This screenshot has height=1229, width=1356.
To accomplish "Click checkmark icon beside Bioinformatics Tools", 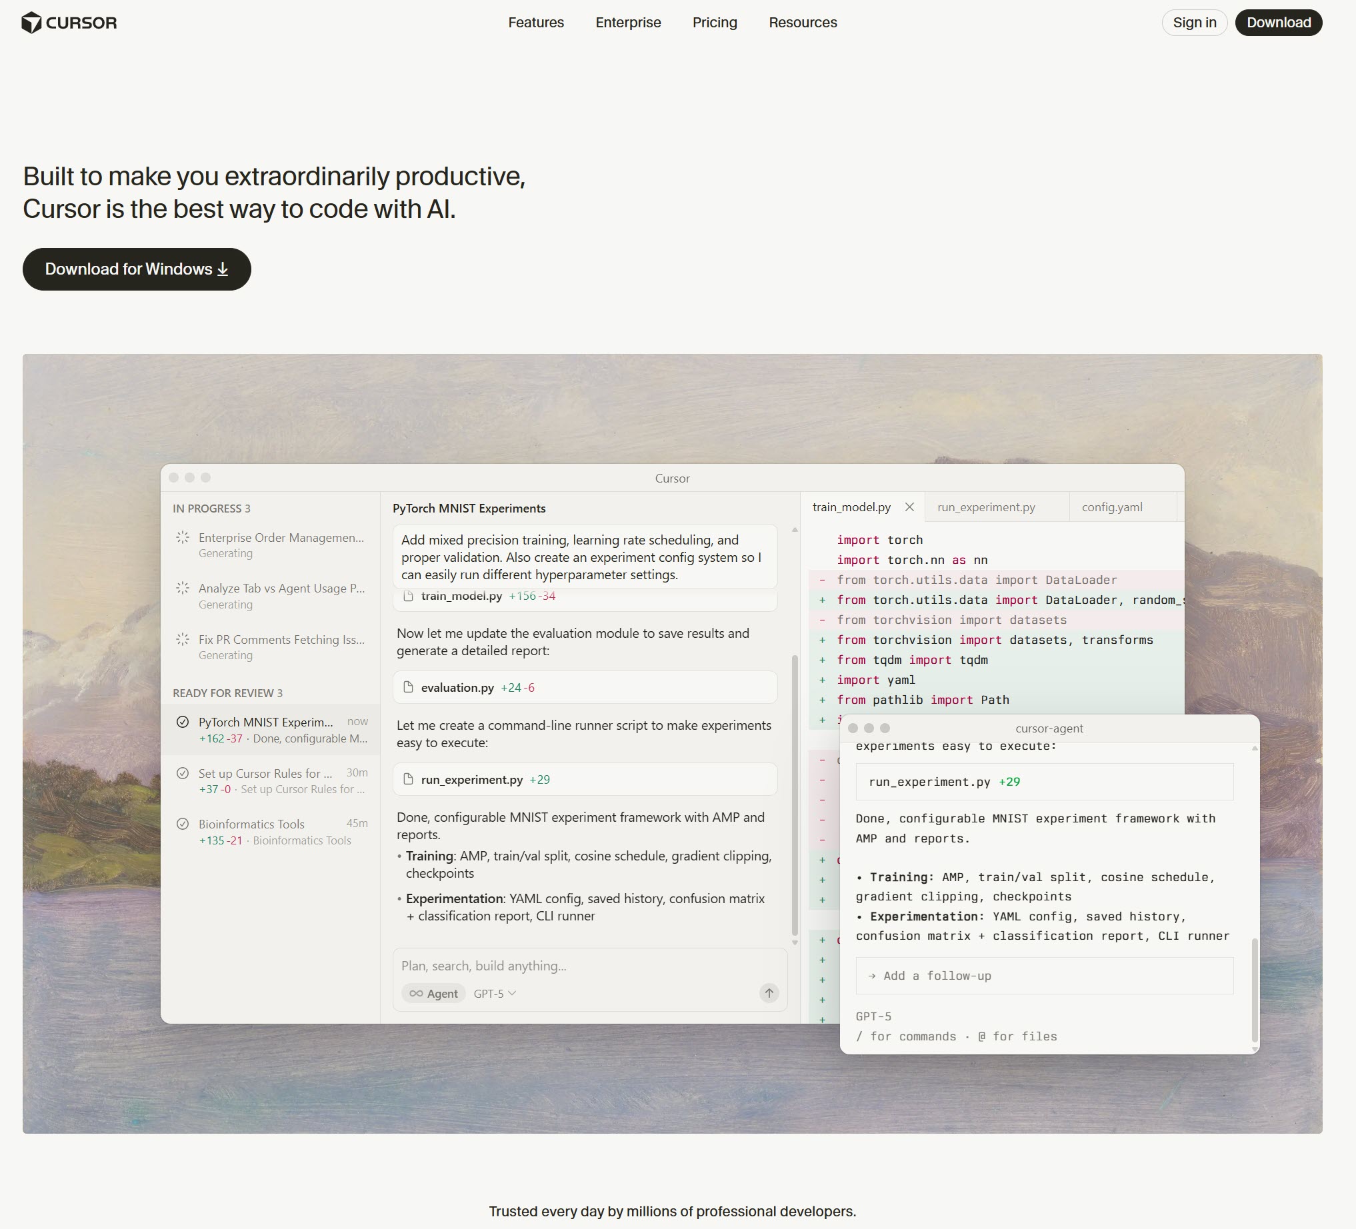I will point(182,824).
